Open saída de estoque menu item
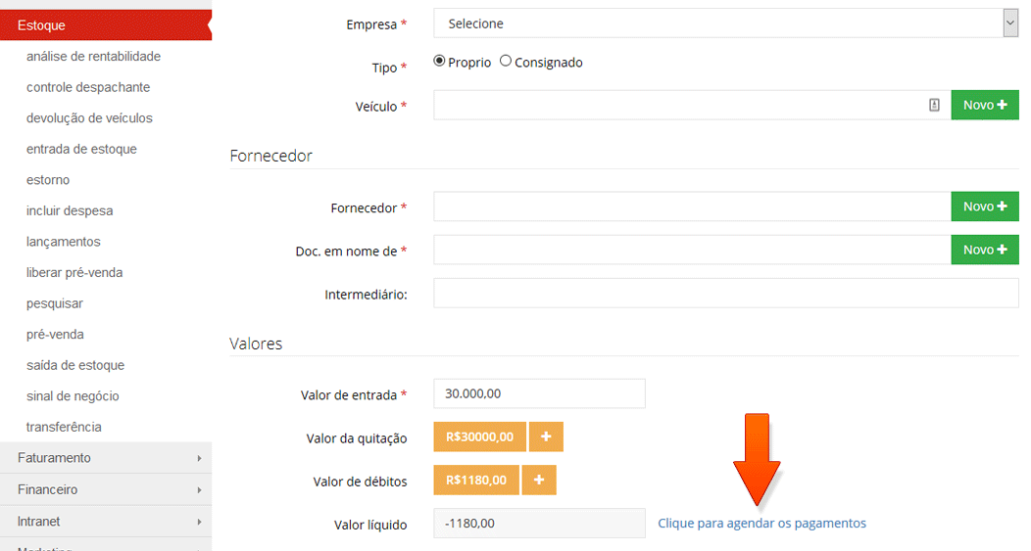This screenshot has width=1031, height=551. point(75,365)
